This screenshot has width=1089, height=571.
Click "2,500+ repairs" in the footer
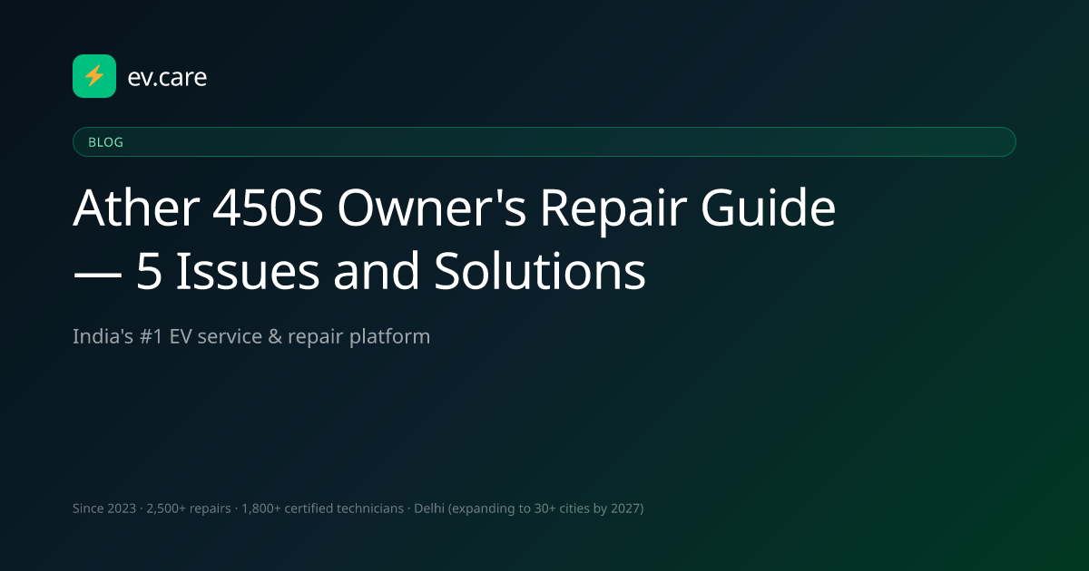pos(188,508)
